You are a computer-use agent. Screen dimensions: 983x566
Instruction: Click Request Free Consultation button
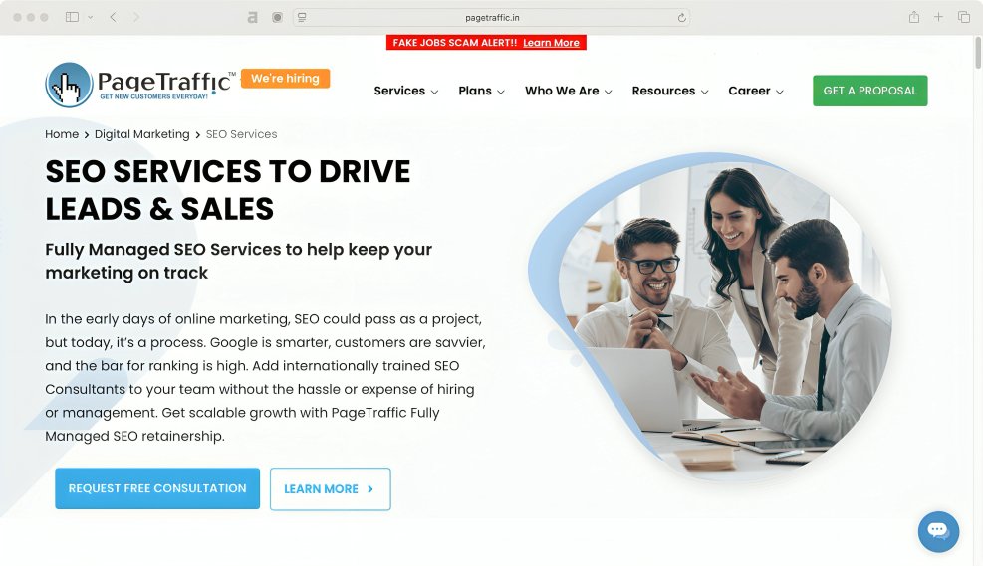click(157, 488)
